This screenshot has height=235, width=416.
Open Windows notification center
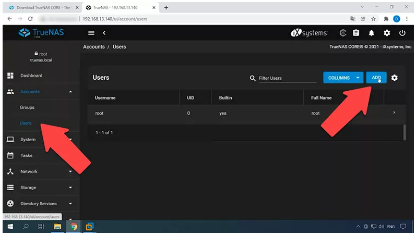[x=403, y=227]
